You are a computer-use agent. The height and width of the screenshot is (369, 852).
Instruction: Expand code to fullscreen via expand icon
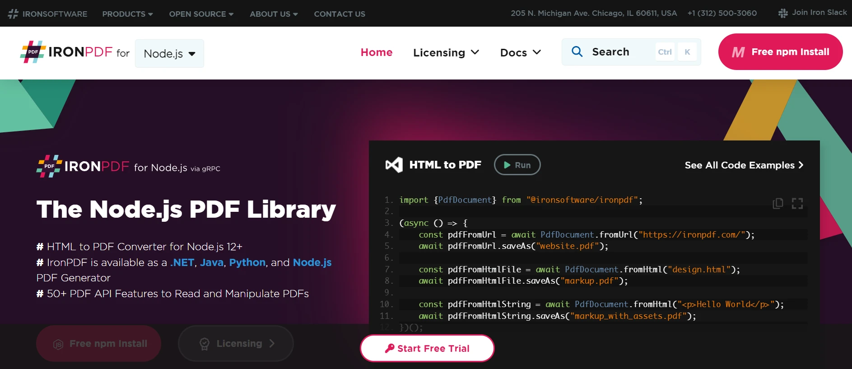click(x=797, y=203)
